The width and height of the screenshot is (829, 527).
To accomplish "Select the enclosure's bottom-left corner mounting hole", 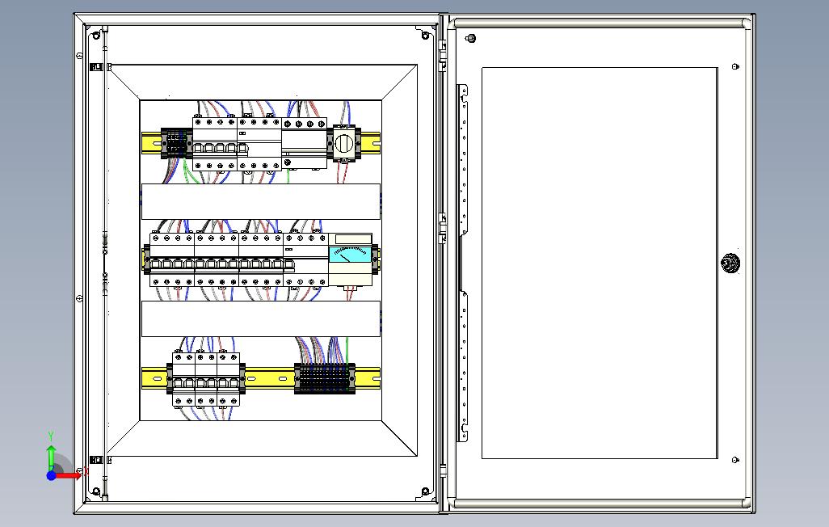I will point(96,491).
